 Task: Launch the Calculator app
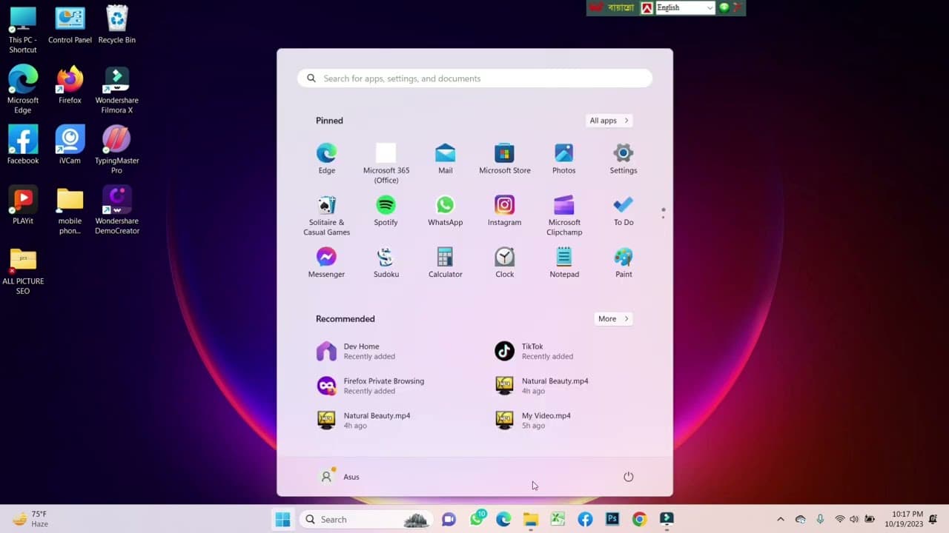[x=445, y=262]
